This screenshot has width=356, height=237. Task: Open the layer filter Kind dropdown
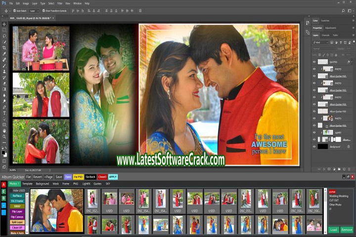pos(320,42)
